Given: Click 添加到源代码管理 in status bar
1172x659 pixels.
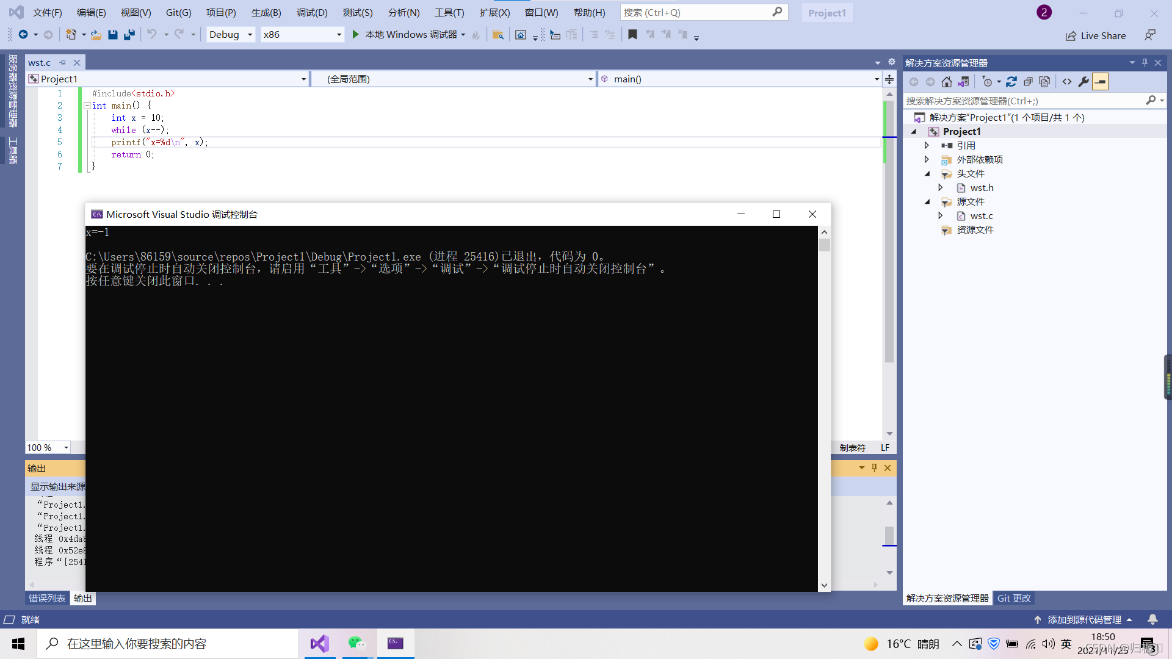Looking at the screenshot, I should [x=1084, y=620].
